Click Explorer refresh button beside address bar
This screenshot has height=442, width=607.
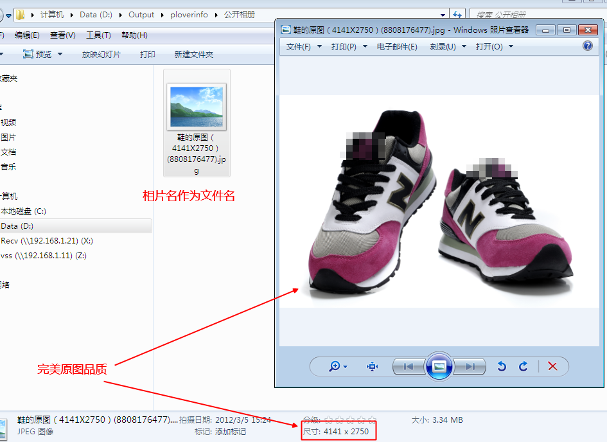point(457,15)
